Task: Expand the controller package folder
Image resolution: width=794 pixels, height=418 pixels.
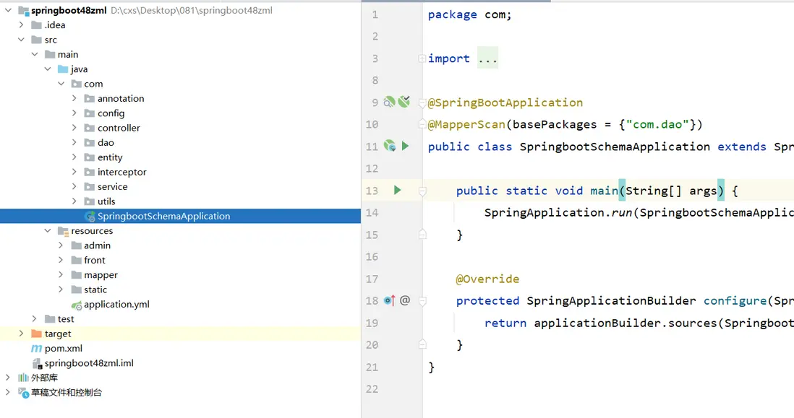Action: click(74, 128)
